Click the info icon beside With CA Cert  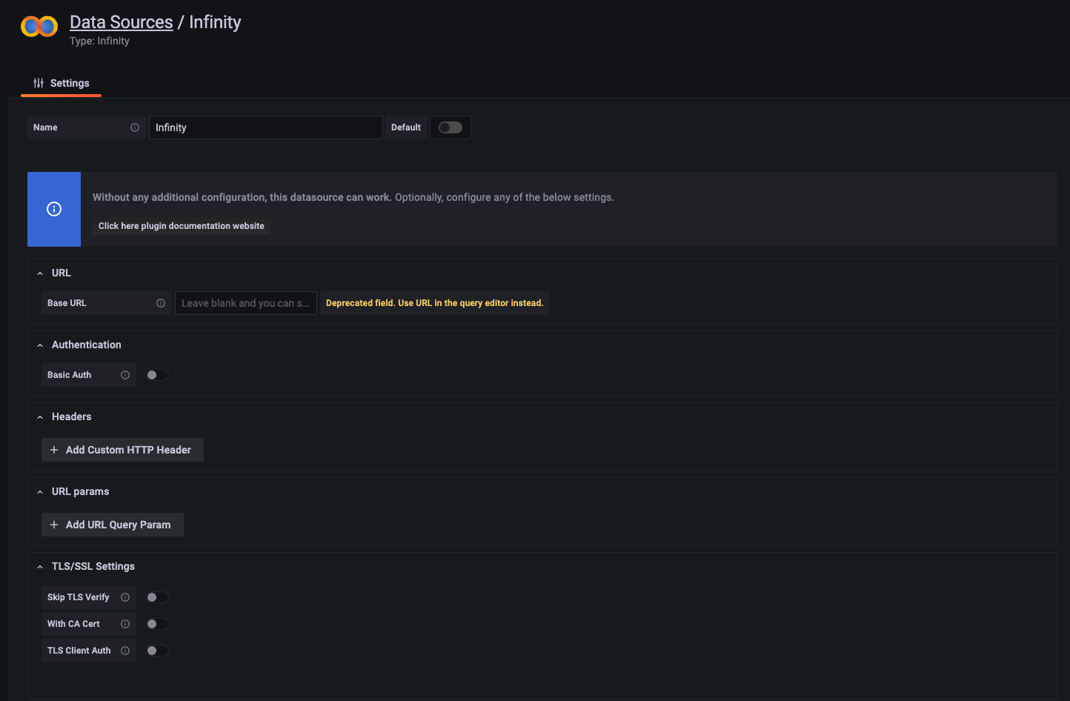point(125,623)
